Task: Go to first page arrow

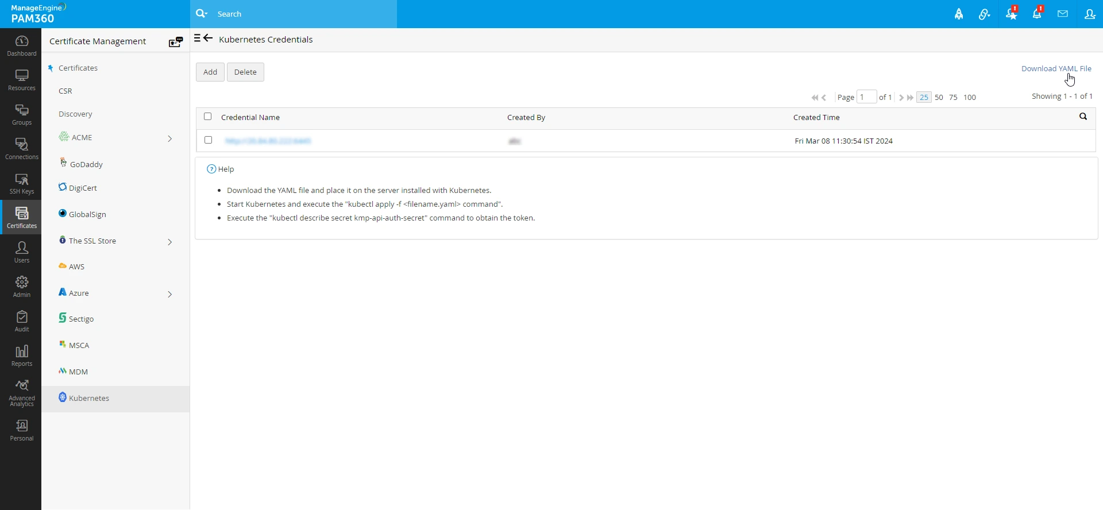Action: 815,98
